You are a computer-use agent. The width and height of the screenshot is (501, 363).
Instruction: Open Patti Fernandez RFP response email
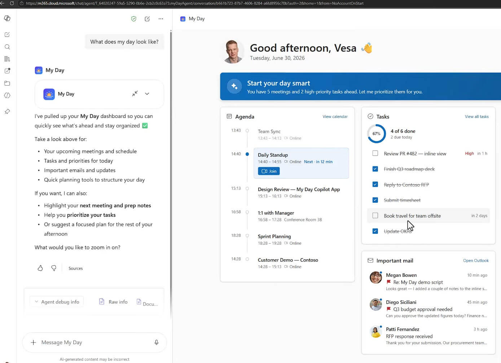point(428,336)
